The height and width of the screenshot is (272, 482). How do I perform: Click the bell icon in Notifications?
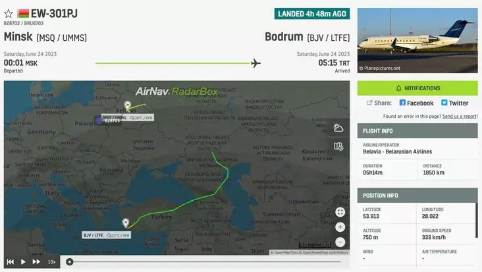click(x=398, y=88)
